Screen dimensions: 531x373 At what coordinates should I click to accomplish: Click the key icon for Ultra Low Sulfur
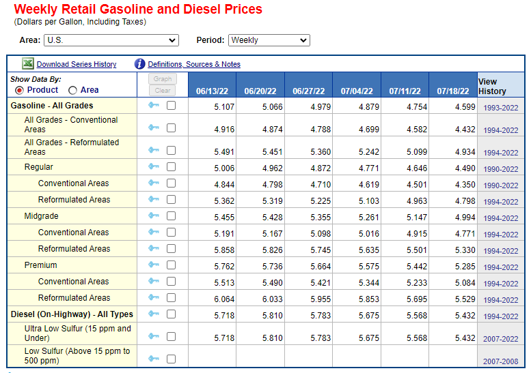154,336
